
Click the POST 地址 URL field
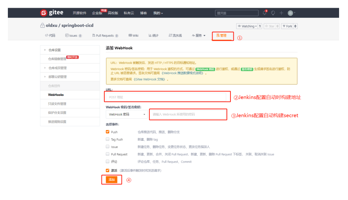(165, 97)
